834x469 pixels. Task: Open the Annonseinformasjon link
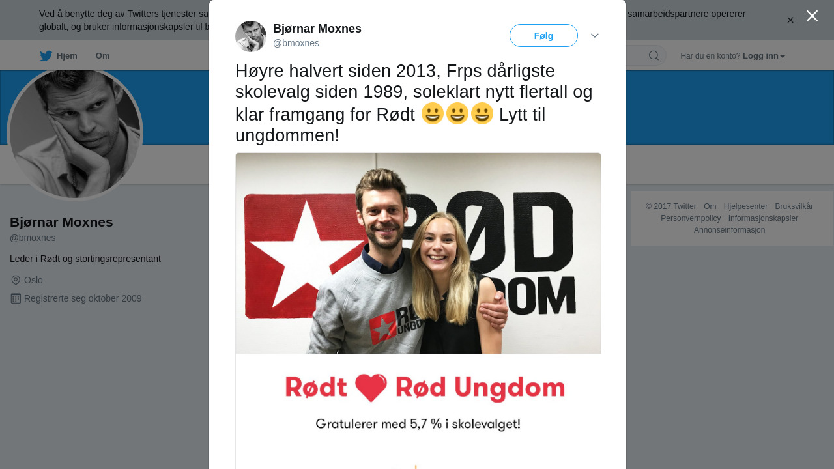[729, 230]
